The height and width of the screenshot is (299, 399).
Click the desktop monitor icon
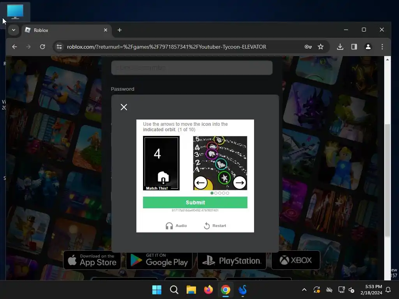pos(15,12)
